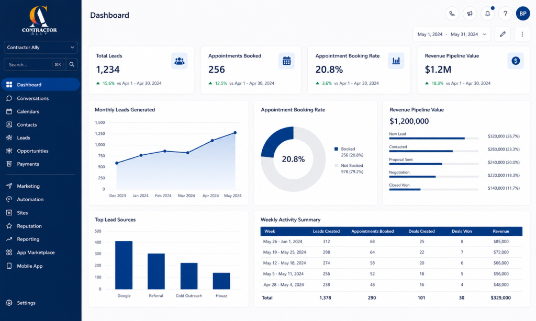This screenshot has width=536, height=321.
Task: Open the megaphone announcements icon
Action: [470, 14]
